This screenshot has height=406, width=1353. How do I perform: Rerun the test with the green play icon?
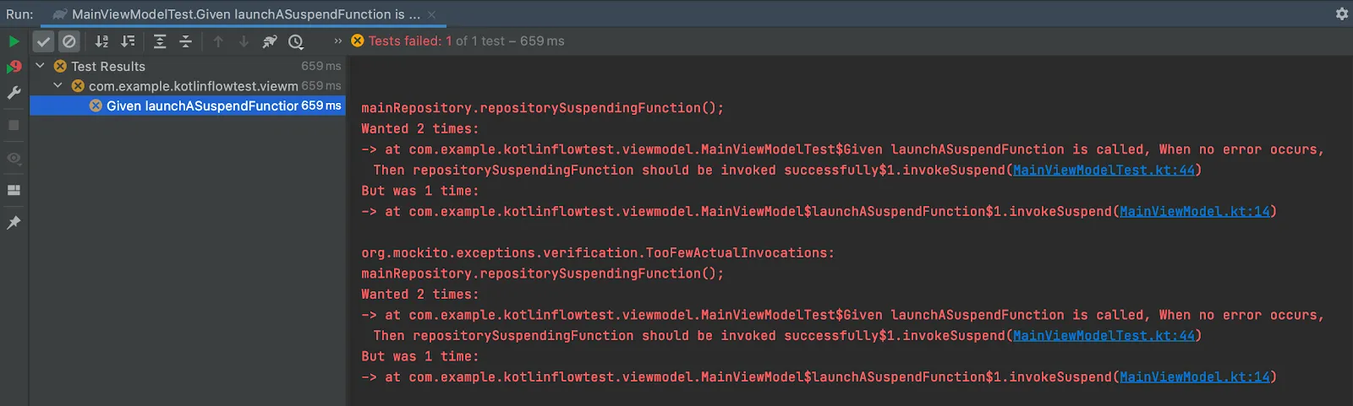coord(14,41)
